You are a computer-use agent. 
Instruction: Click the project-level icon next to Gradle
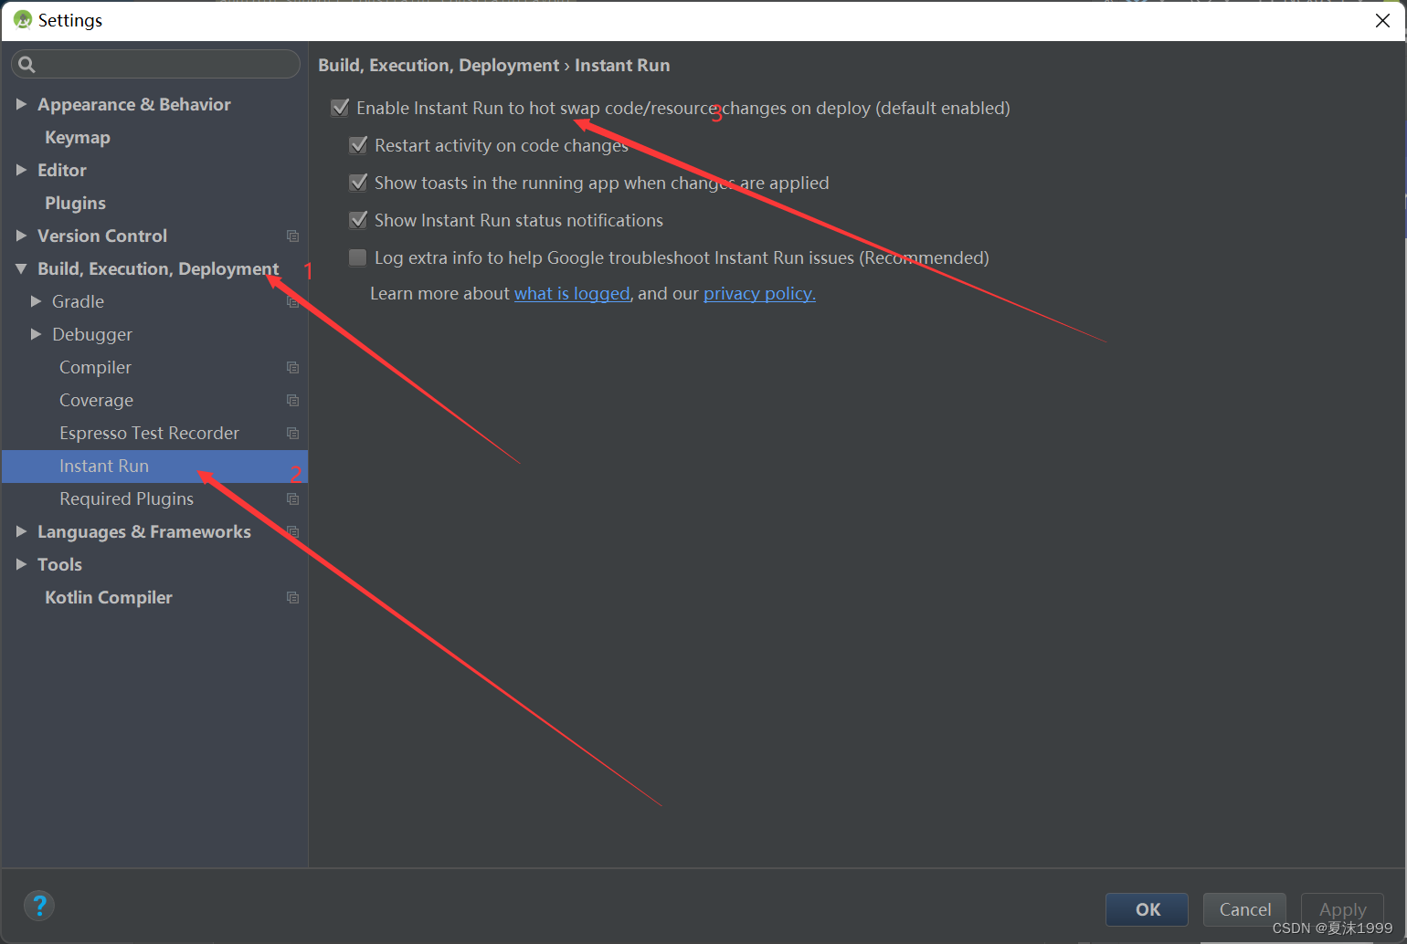click(x=292, y=301)
